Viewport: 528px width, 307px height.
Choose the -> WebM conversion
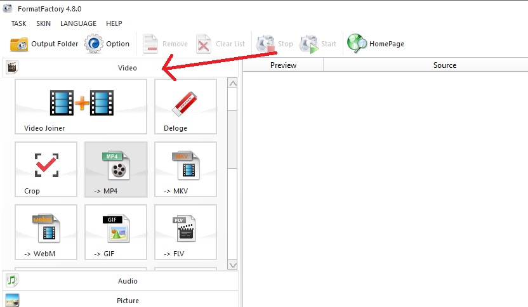(46, 232)
